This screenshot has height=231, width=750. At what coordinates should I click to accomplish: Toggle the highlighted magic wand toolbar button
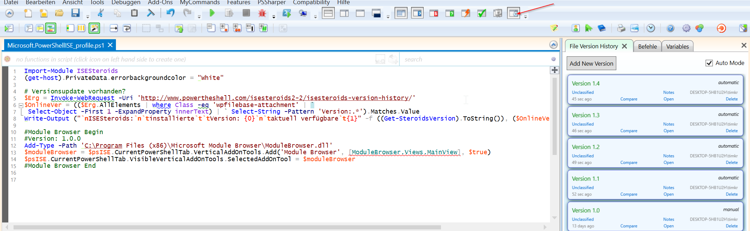pos(94,28)
